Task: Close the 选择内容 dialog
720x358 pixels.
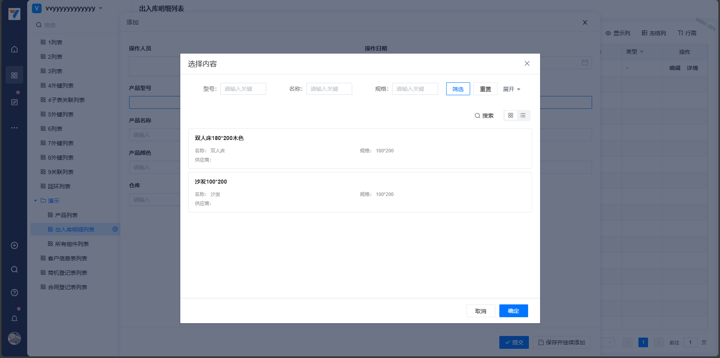Action: point(527,64)
